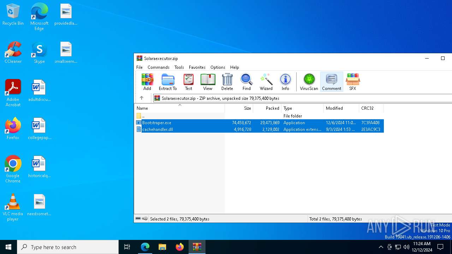Click the archive path address field

(303, 98)
